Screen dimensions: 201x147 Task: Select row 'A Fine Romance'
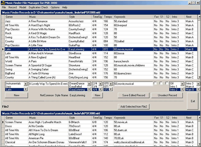99,21
